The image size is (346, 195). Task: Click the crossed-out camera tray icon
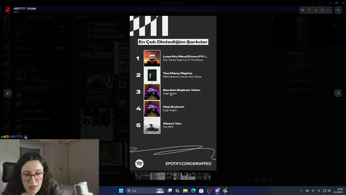pos(307,191)
